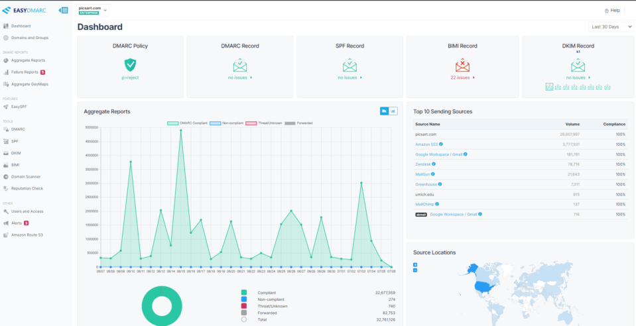This screenshot has width=636, height=326.
Task: Collapse the sidebar with the menu toggle icon
Action: [x=63, y=10]
